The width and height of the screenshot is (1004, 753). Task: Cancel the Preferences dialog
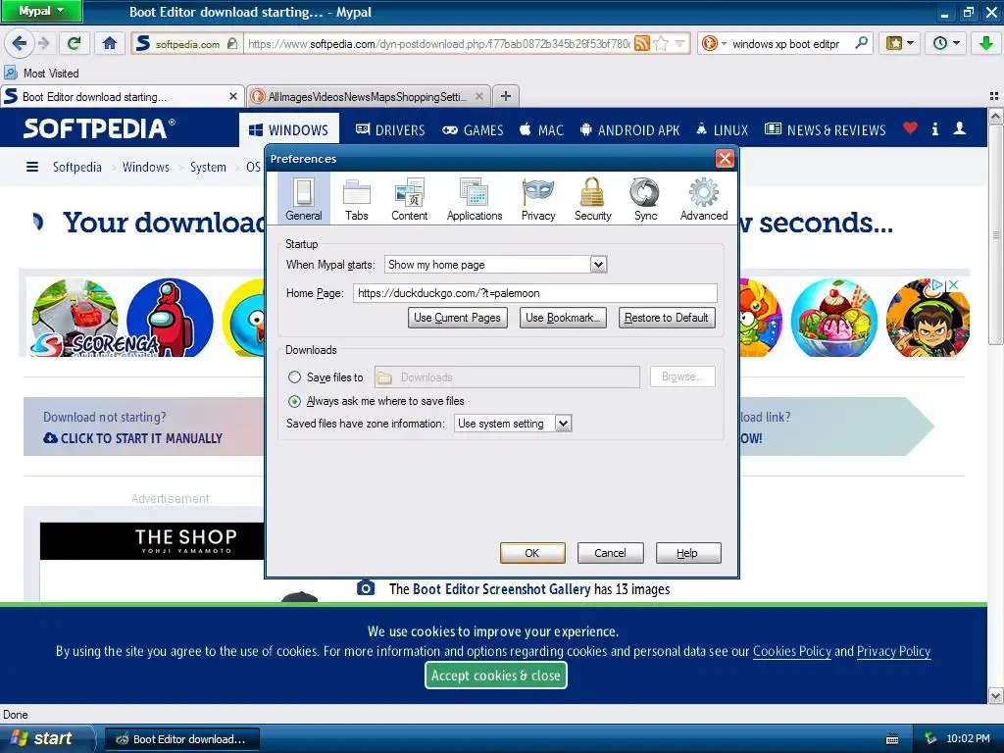click(x=610, y=553)
